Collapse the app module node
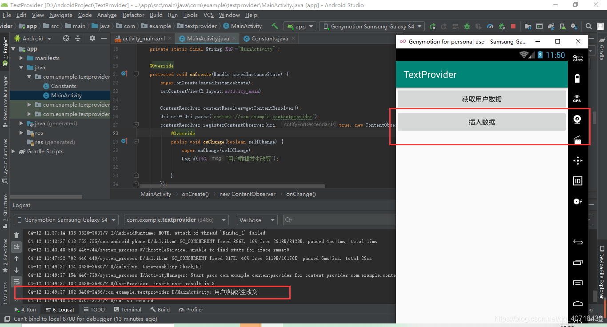The image size is (607, 327). point(13,49)
